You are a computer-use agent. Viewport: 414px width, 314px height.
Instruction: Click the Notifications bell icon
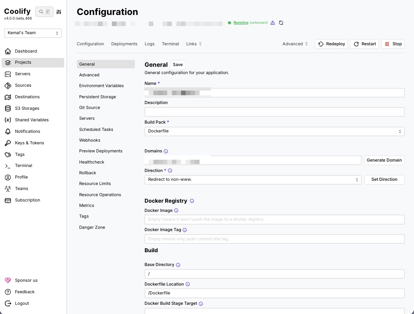click(8, 131)
